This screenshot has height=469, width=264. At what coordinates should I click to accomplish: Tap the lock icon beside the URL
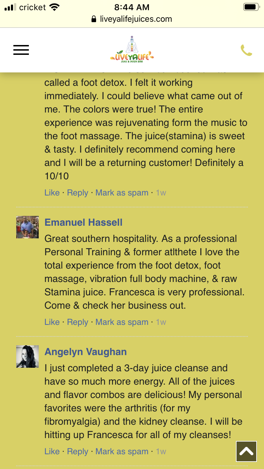click(x=94, y=19)
